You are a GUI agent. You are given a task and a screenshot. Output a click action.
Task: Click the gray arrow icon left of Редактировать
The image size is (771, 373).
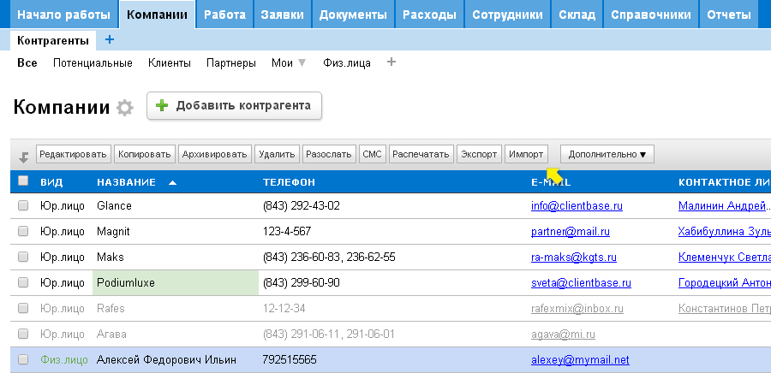coord(24,156)
